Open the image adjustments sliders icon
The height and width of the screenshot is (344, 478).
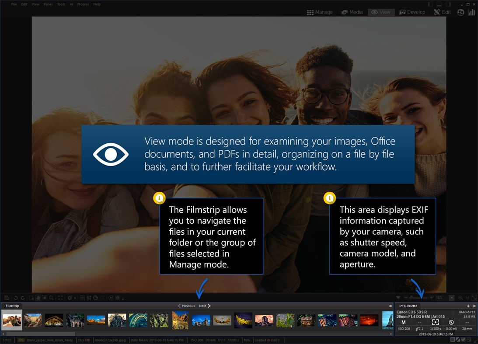[x=89, y=297]
